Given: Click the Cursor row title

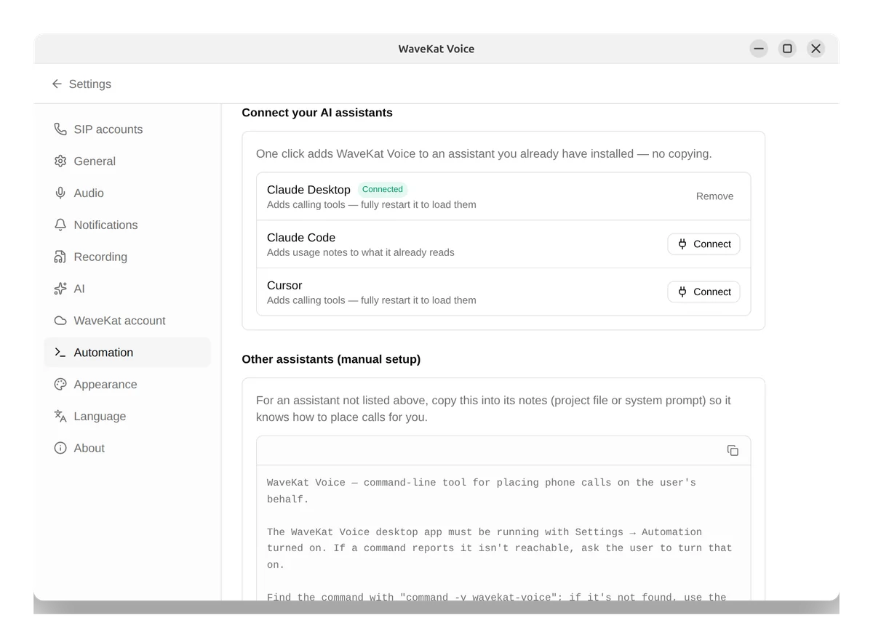Looking at the screenshot, I should click(284, 286).
